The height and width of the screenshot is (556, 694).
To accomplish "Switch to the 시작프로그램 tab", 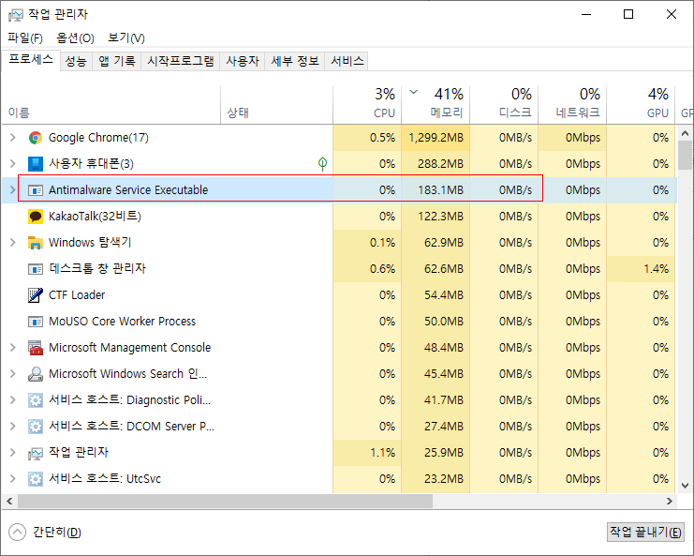I will [181, 61].
